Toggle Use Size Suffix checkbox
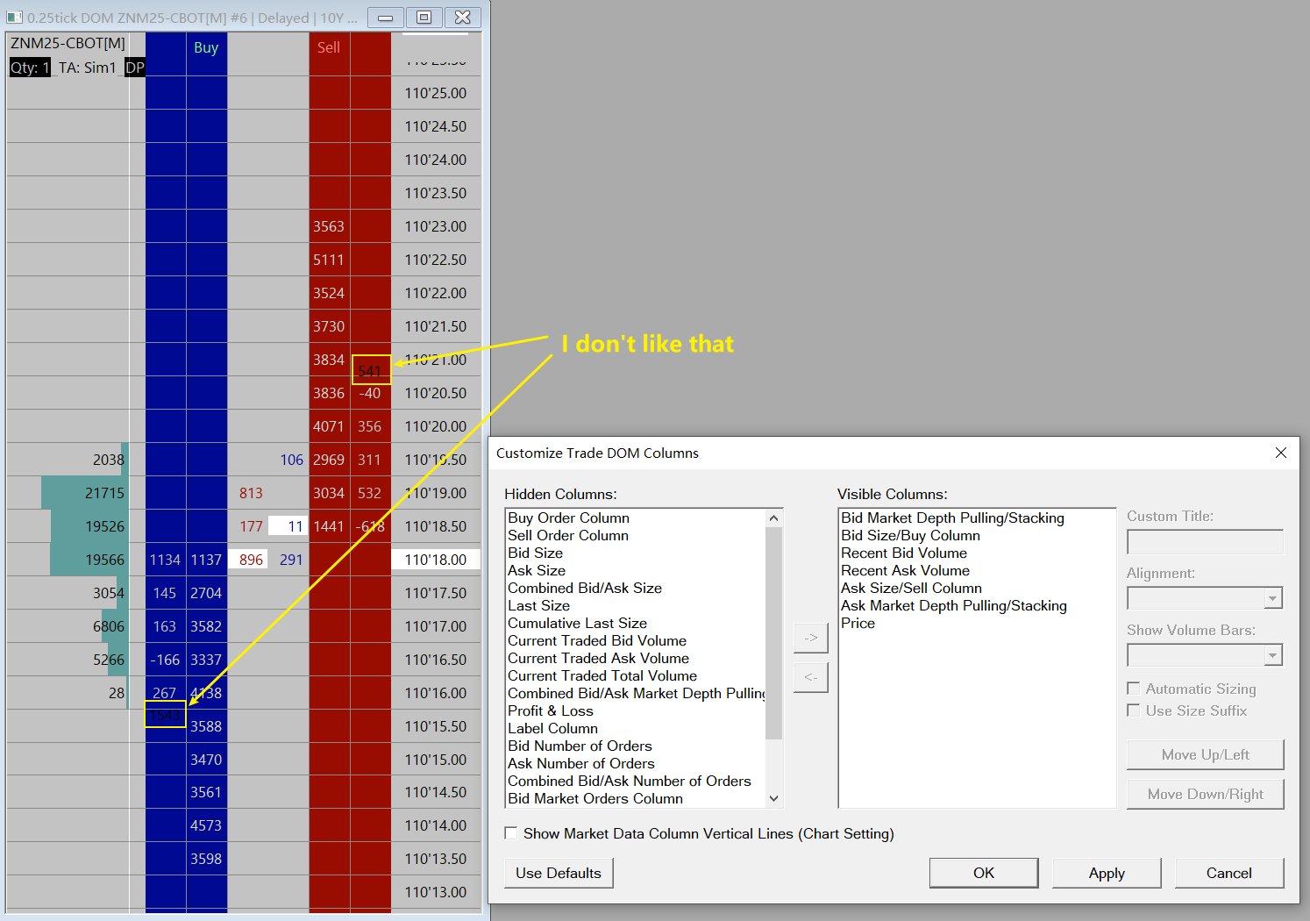 [1133, 710]
